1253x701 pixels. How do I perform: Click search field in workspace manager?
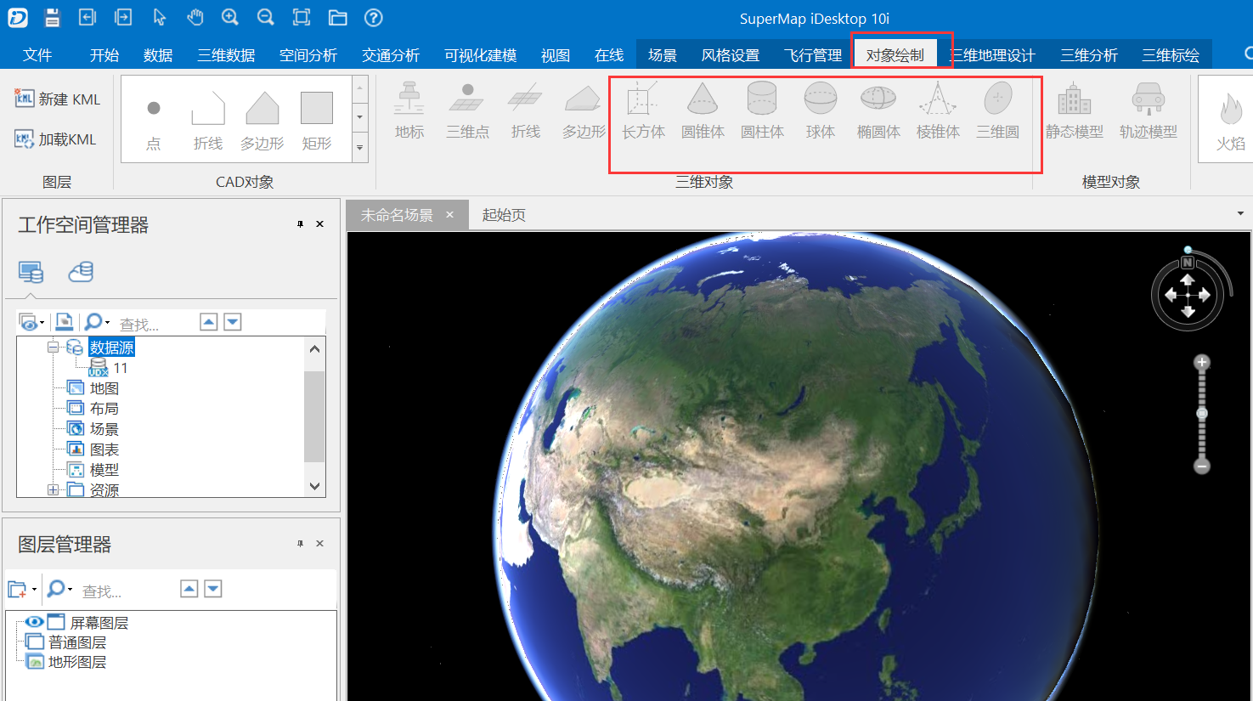click(x=155, y=324)
